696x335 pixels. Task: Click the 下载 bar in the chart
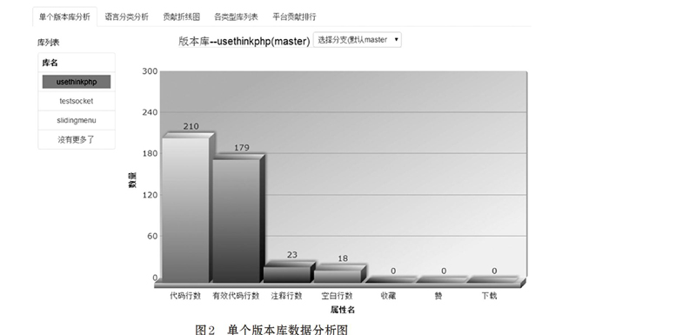click(x=492, y=279)
